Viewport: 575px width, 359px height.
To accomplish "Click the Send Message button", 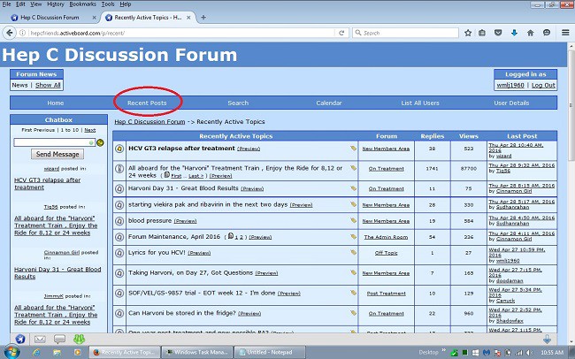I will click(57, 154).
